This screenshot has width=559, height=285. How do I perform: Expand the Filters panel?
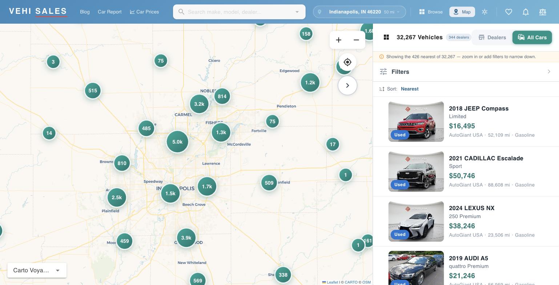click(466, 72)
